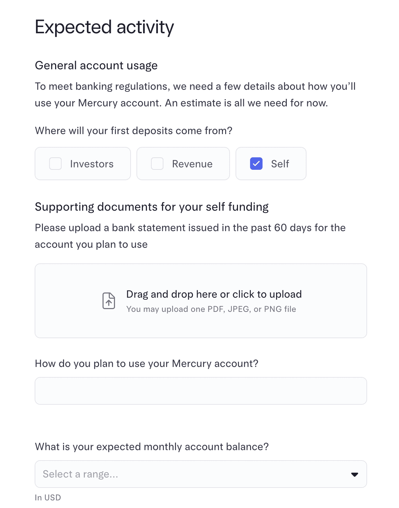Image resolution: width=399 pixels, height=508 pixels.
Task: Enable the Revenue checkbox
Action: tap(157, 164)
